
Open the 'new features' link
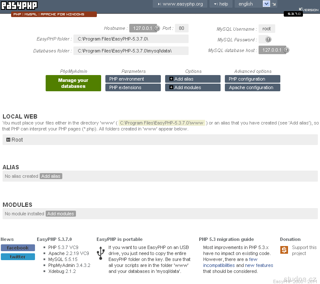(x=259, y=265)
